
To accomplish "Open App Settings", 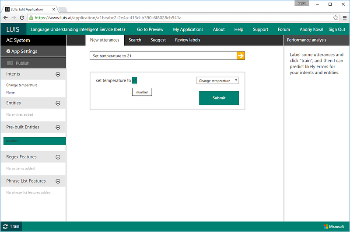I will point(33,51).
